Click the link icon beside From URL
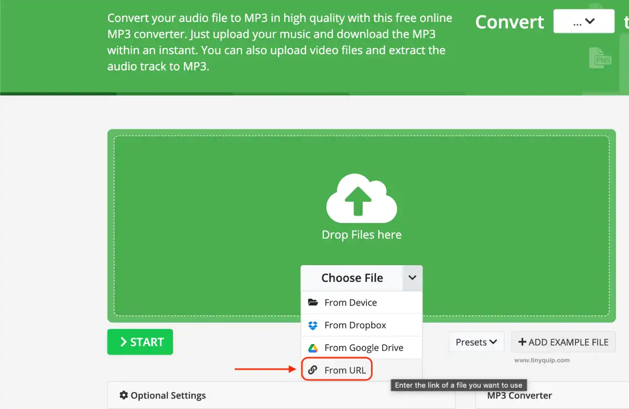Image resolution: width=629 pixels, height=409 pixels. click(x=313, y=370)
